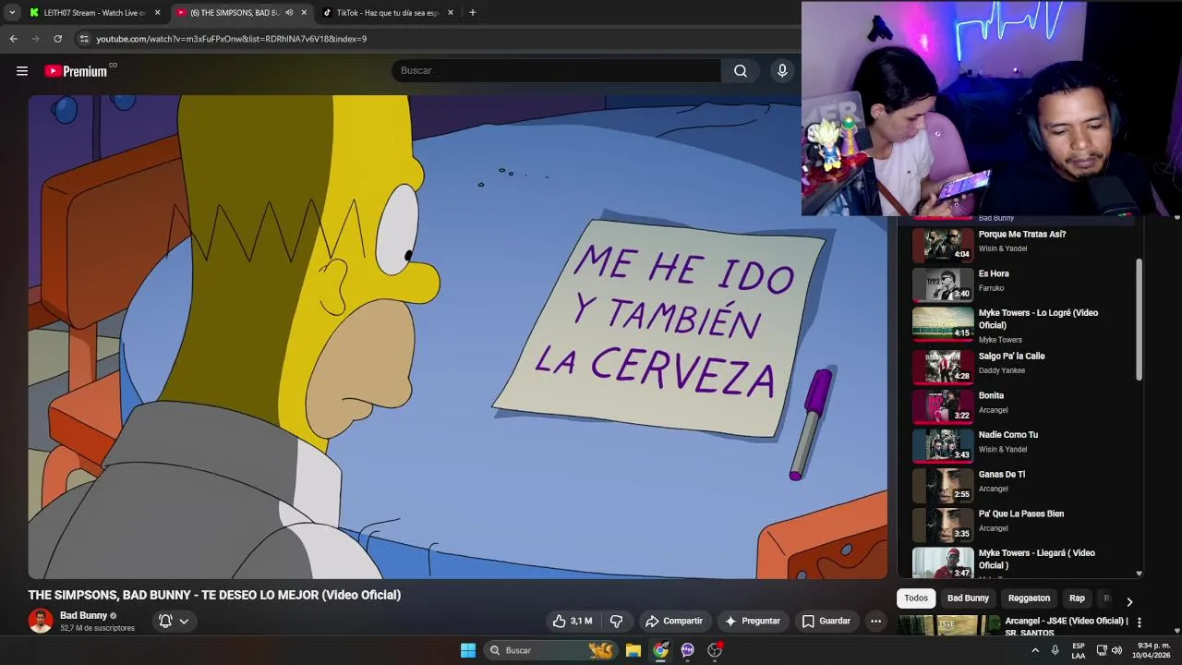Go back in browser history
The width and height of the screenshot is (1182, 665).
coord(13,39)
